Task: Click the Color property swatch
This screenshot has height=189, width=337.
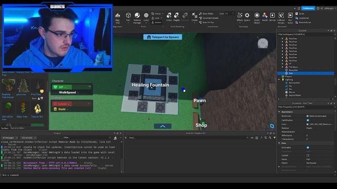Action: click(308, 124)
